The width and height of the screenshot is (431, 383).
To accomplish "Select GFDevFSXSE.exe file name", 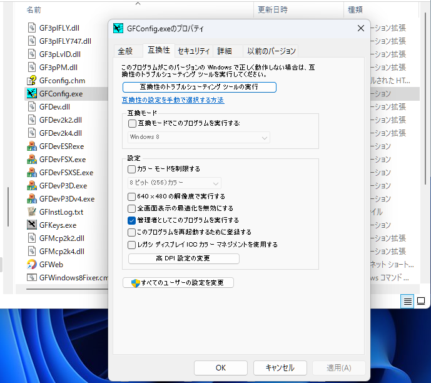I will [66, 173].
